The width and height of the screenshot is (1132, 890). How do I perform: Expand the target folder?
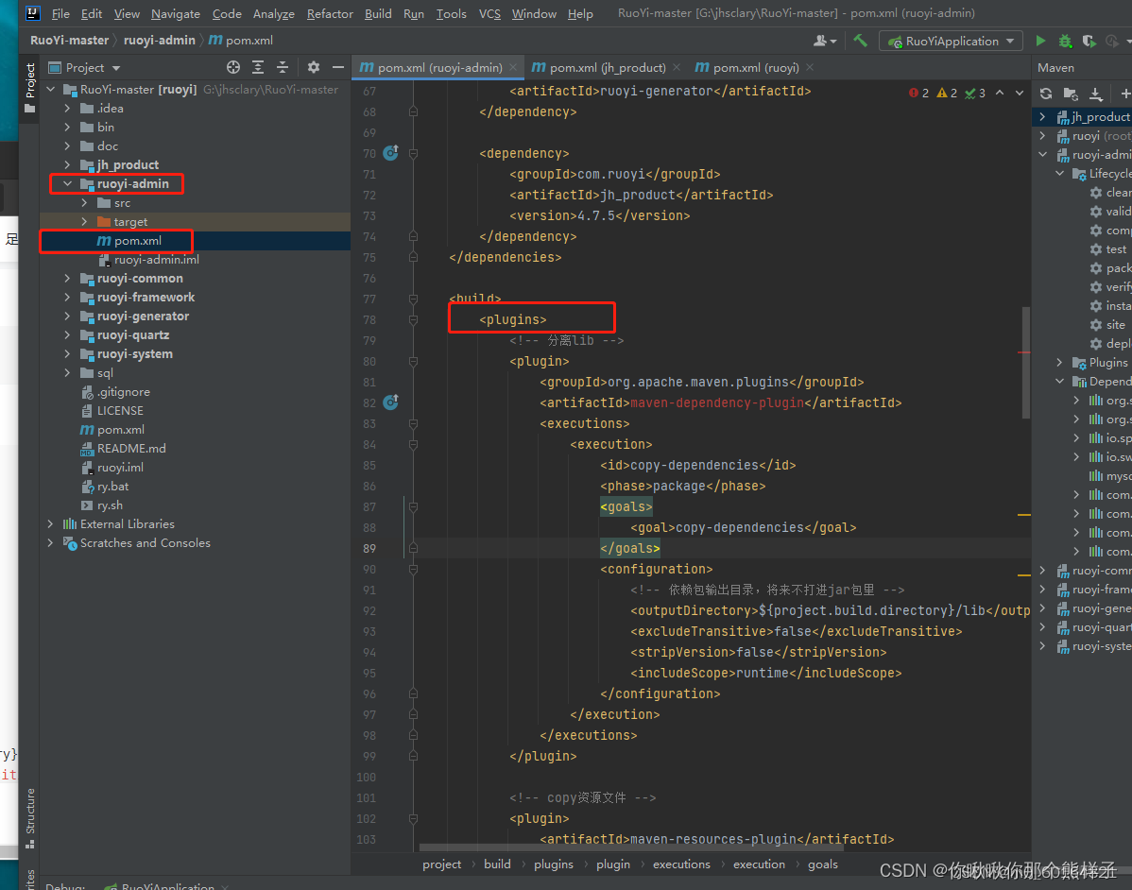(x=84, y=222)
